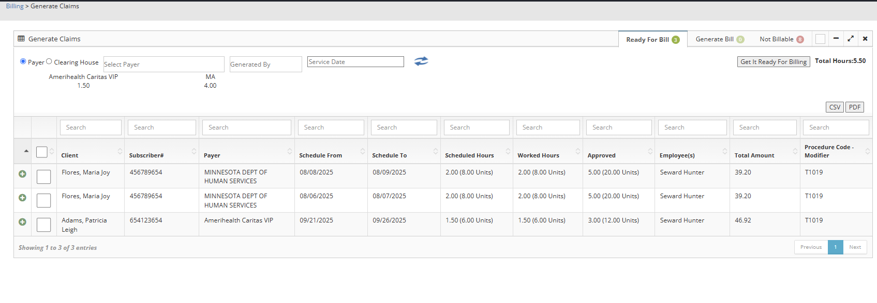This screenshot has width=877, height=303.
Task: Collapse the Generate Claims panel with minus icon
Action: coord(836,39)
